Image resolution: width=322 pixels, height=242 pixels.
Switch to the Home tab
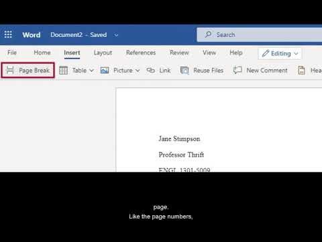(42, 52)
